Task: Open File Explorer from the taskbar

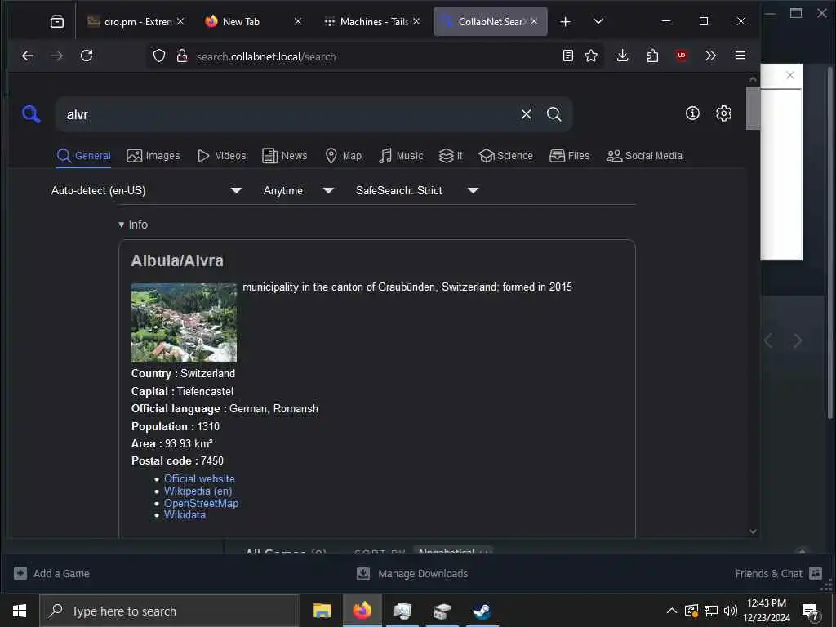Action: pos(322,611)
